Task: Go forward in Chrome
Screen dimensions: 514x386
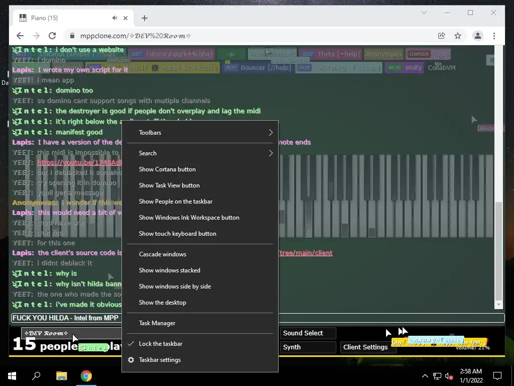Action: 36,36
